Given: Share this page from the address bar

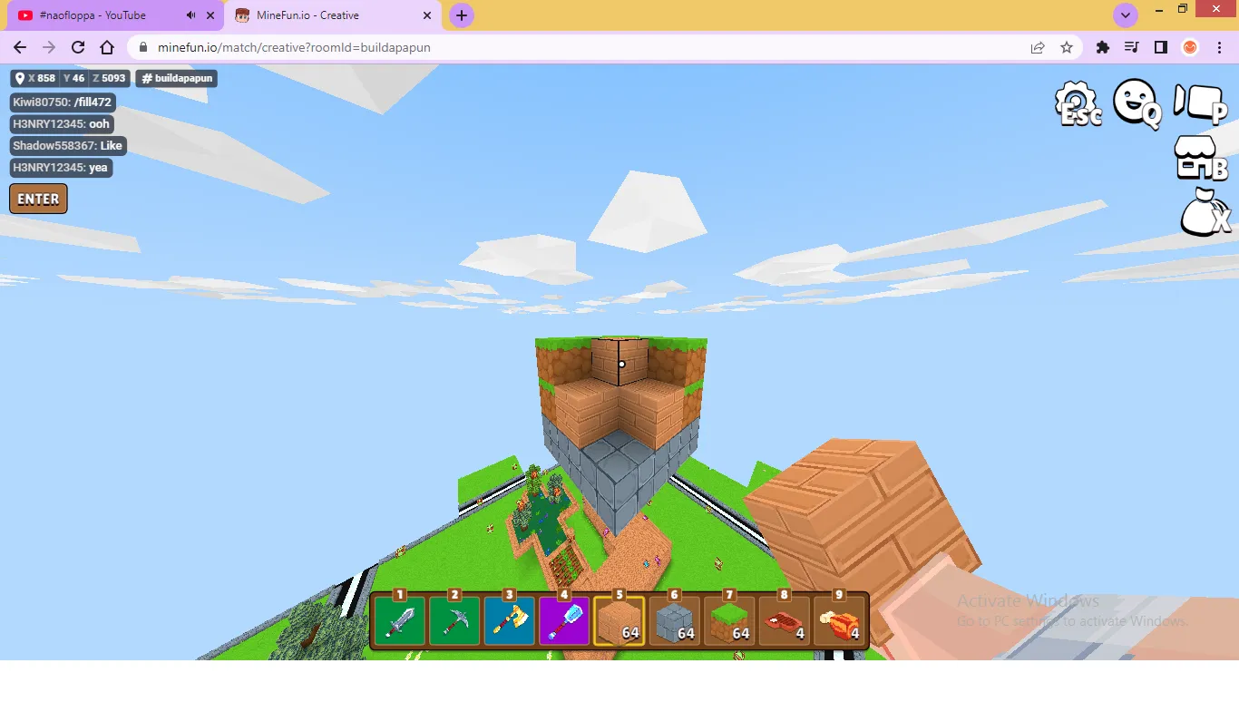Looking at the screenshot, I should coord(1038,47).
